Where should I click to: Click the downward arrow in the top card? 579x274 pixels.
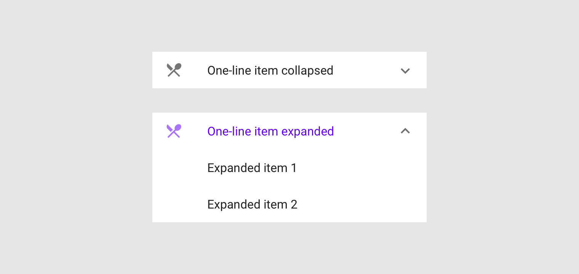tap(405, 71)
